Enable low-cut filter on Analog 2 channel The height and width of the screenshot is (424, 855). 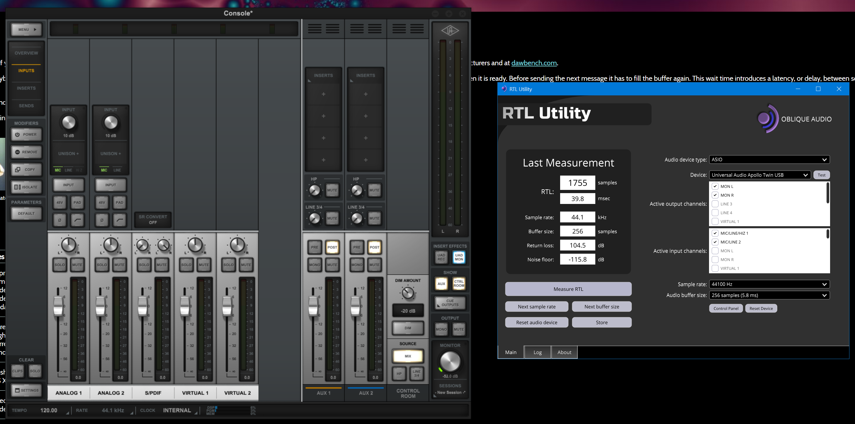click(120, 220)
